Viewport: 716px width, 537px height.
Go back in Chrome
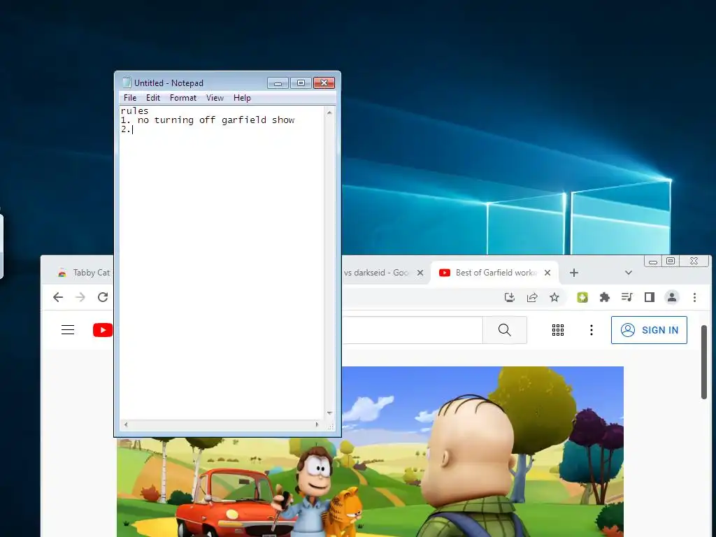tap(58, 298)
